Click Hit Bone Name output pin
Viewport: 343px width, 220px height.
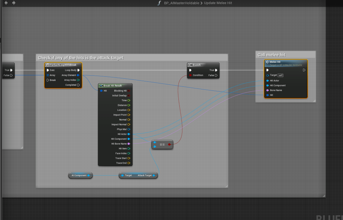[129, 144]
